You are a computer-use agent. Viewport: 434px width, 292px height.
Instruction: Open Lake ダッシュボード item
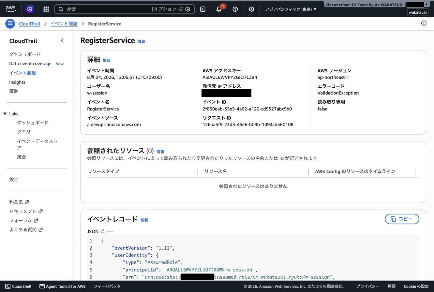pyautogui.click(x=33, y=123)
